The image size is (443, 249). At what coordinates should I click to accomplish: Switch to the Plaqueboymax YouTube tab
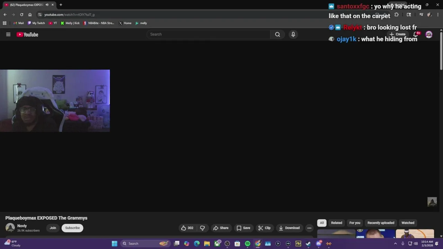click(x=27, y=5)
